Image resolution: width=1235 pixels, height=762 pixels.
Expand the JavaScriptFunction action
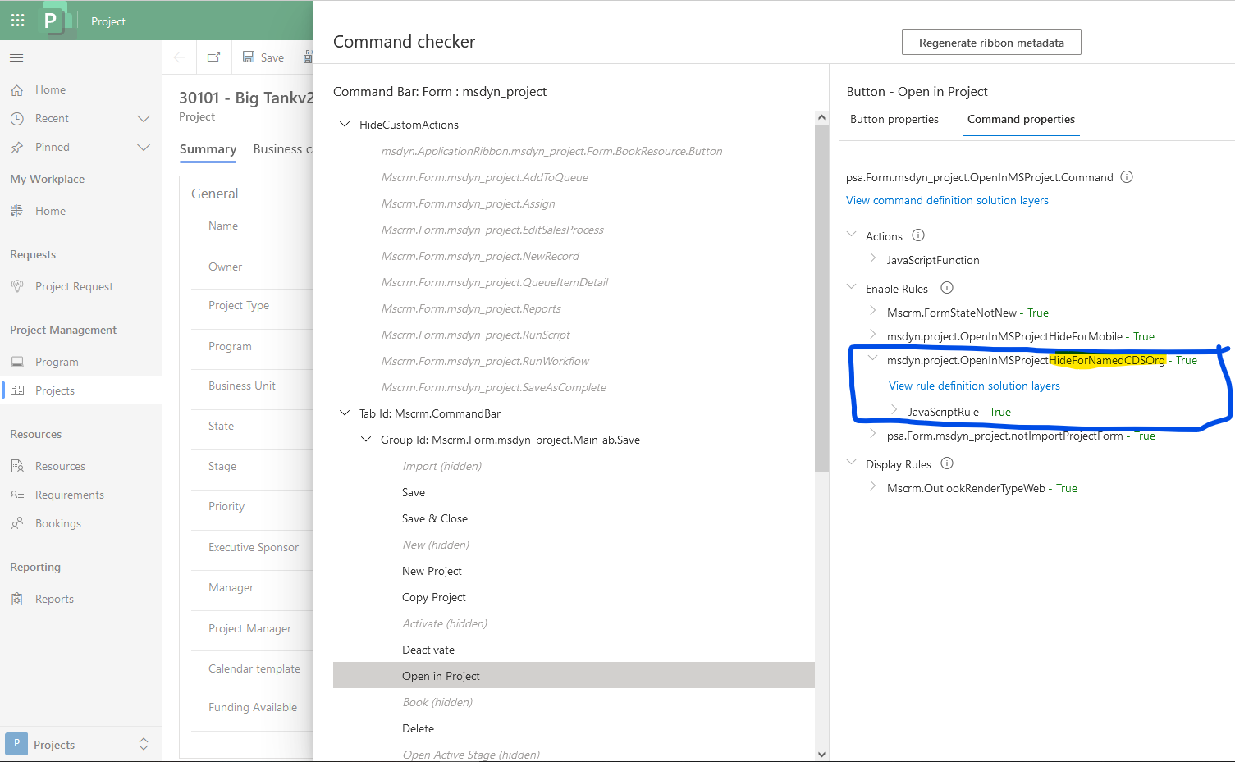click(872, 260)
